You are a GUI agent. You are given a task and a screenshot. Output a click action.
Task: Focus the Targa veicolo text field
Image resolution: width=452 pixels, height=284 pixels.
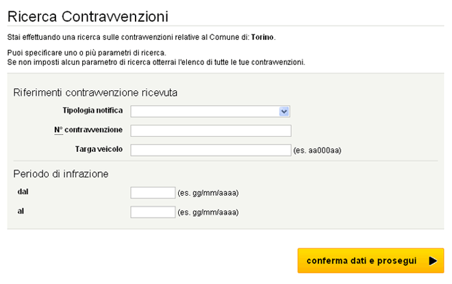211,150
